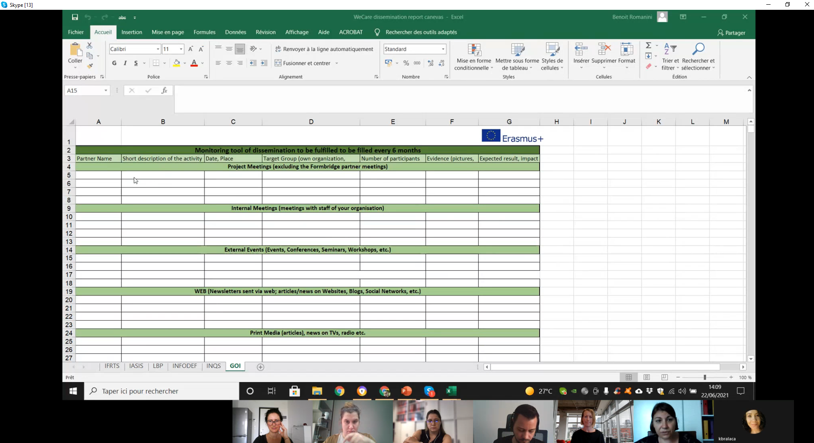Click the zoom slider handle
814x443 pixels.
tap(705, 377)
